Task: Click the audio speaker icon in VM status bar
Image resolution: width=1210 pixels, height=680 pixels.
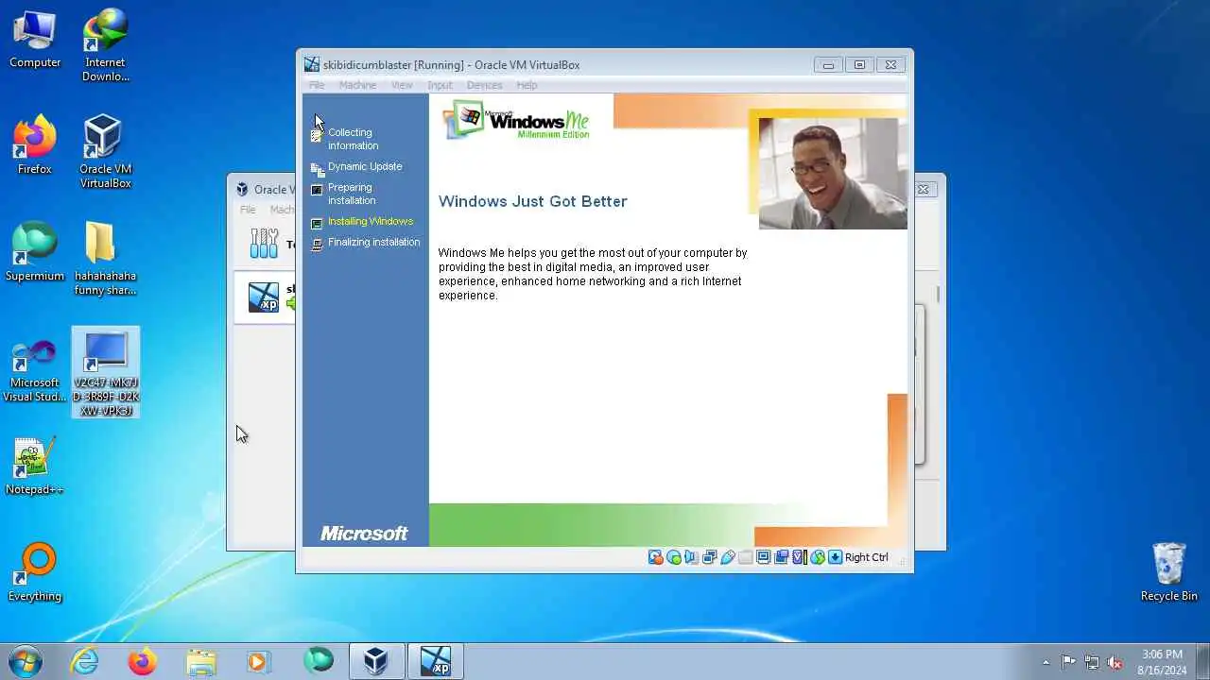Action: [x=691, y=557]
